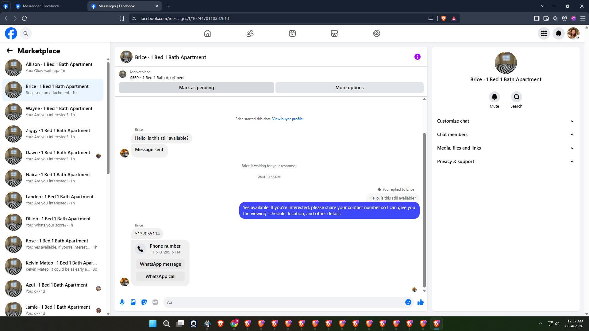
Task: Open a new browser tab
Action: tap(168, 6)
